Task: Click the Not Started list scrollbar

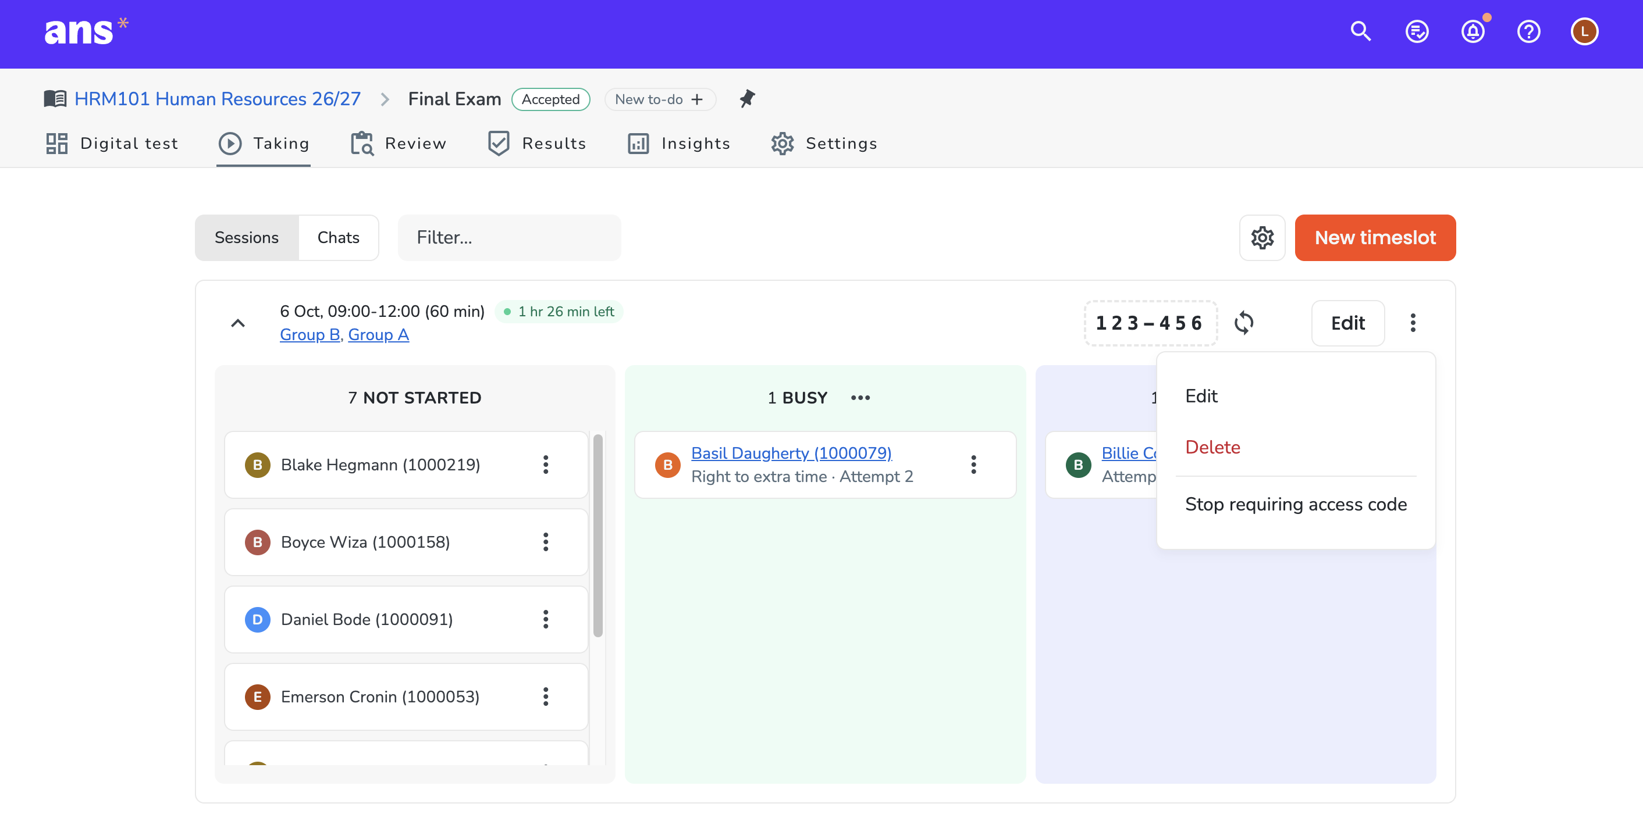Action: (x=598, y=535)
